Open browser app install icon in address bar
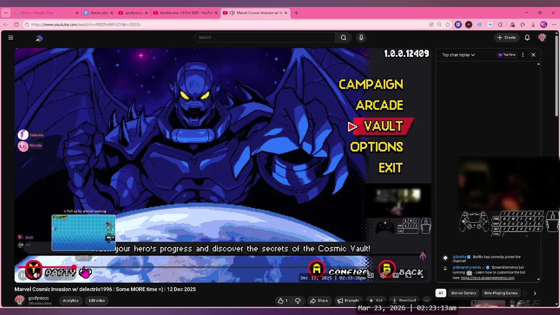Viewport: 560px width, 315px height. click(x=431, y=24)
